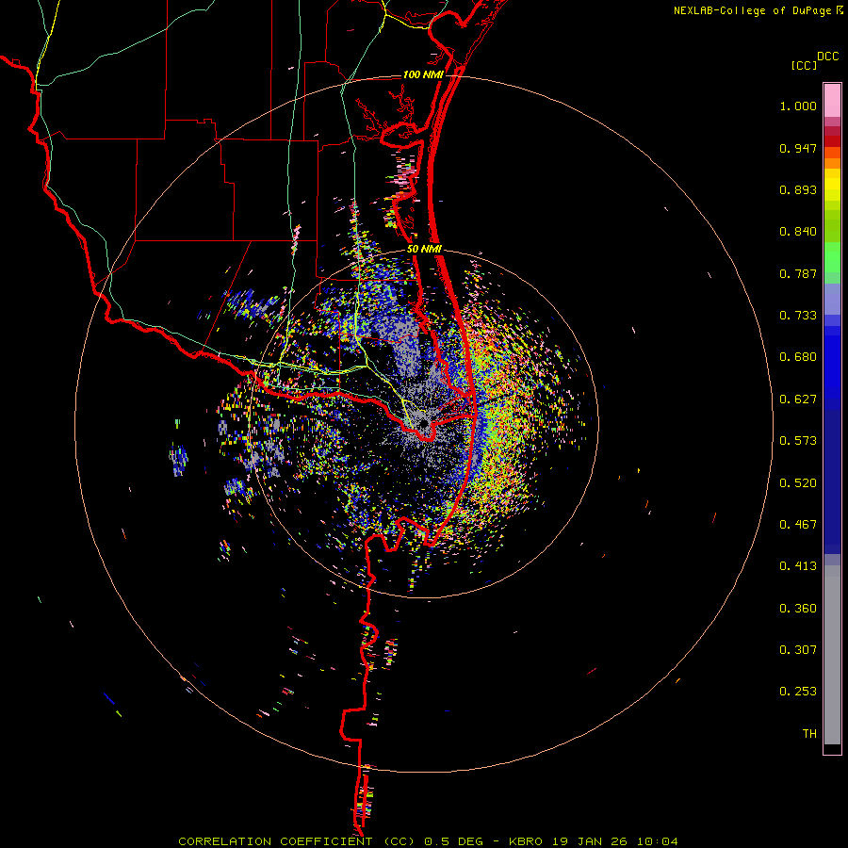This screenshot has height=848, width=848.
Task: Click the 0.947 legend value
Action: (798, 148)
